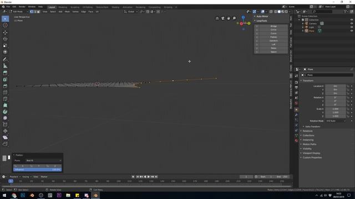Screen dimensions: 355x199
Task: Enable face select mode
Action: click(38, 12)
